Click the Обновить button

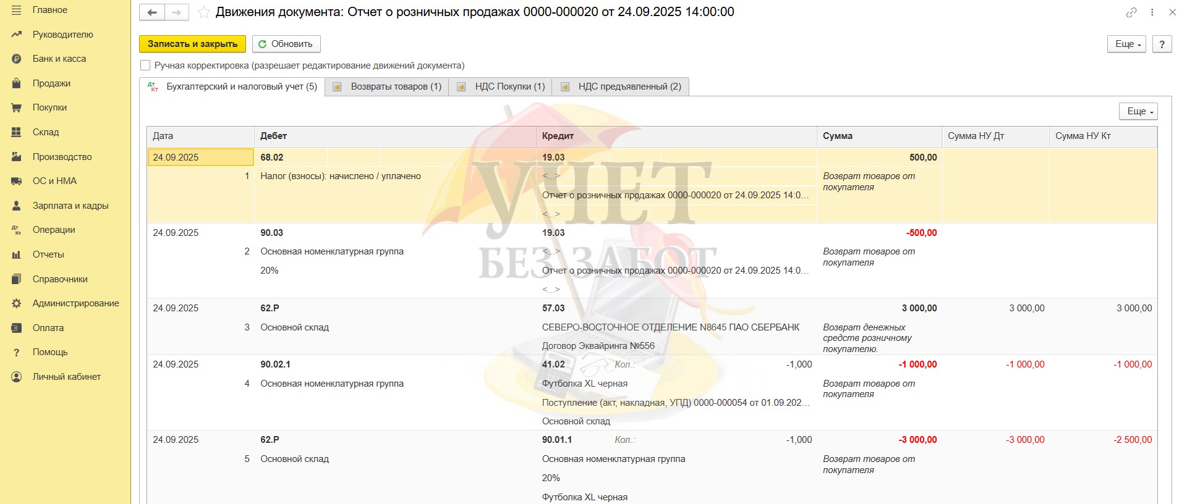(x=286, y=44)
